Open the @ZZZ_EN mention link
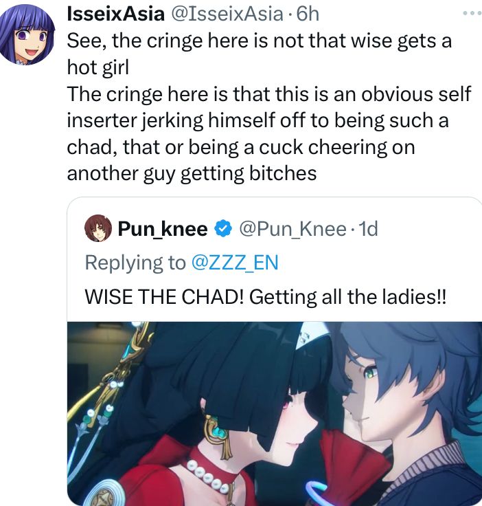Image resolution: width=482 pixels, height=506 pixels. click(x=235, y=263)
